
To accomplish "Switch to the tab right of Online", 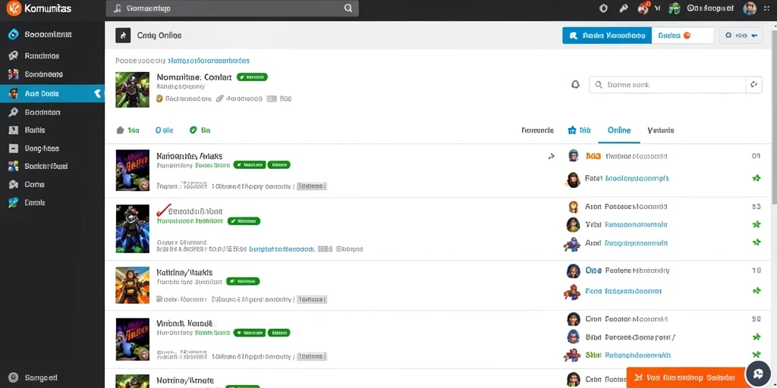I will point(661,130).
